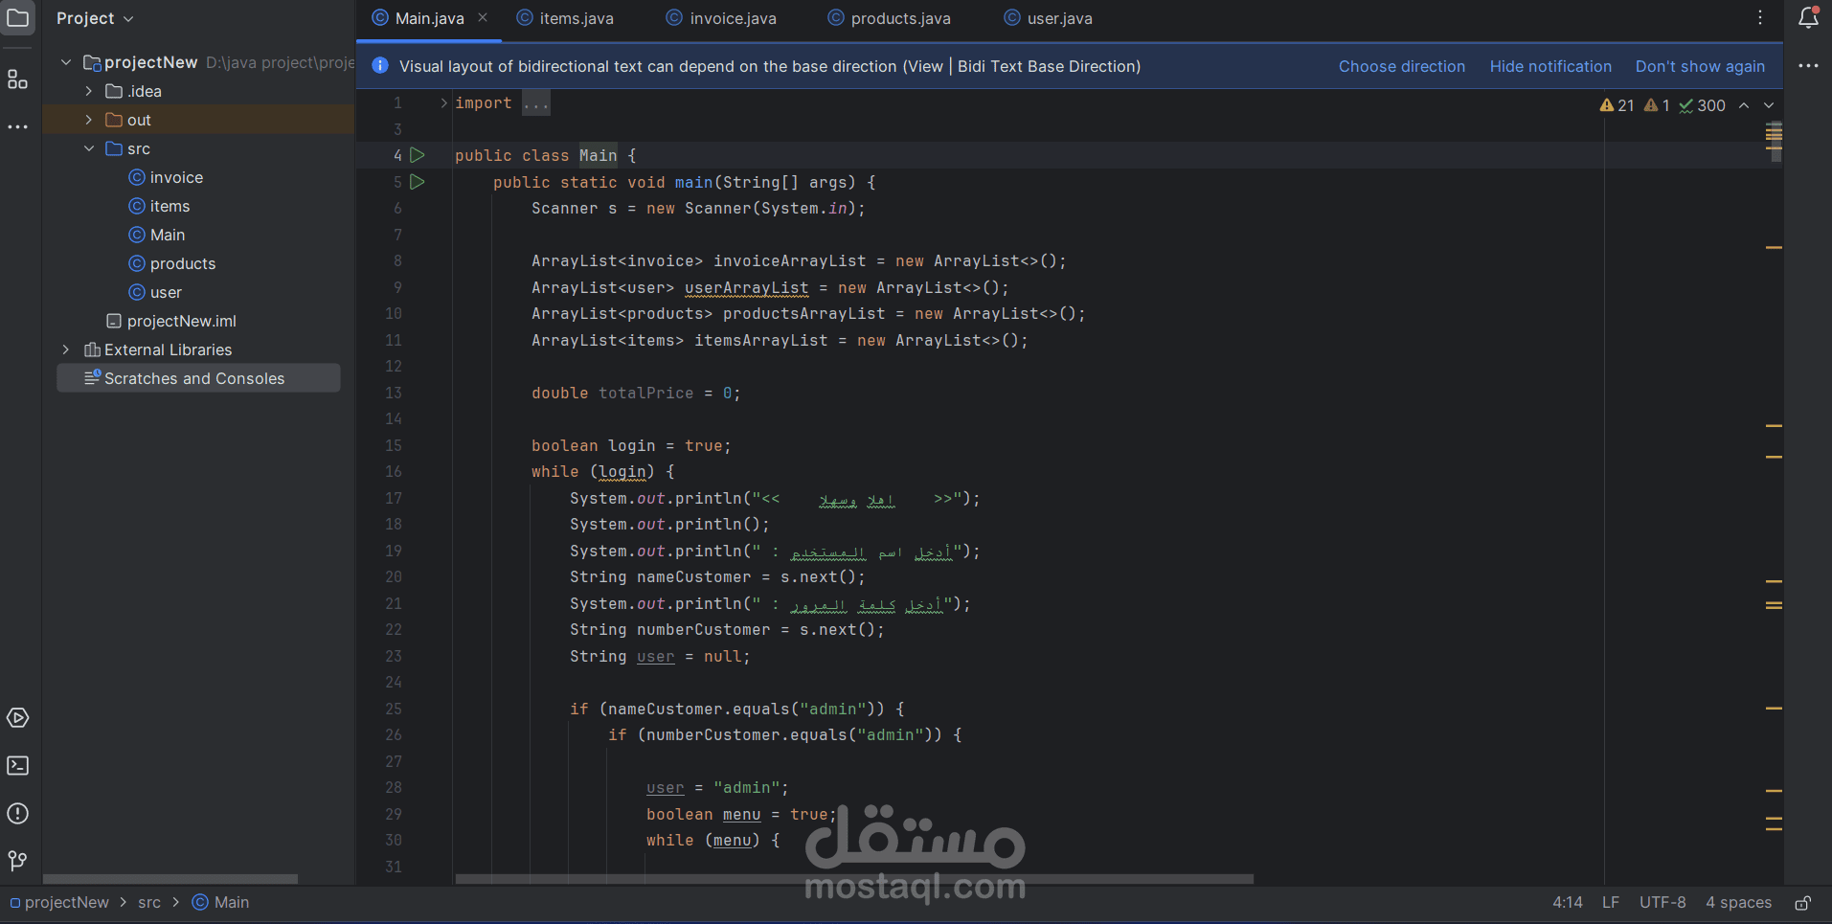The width and height of the screenshot is (1832, 924).
Task: Open the Git version control tool window
Action: 17,861
